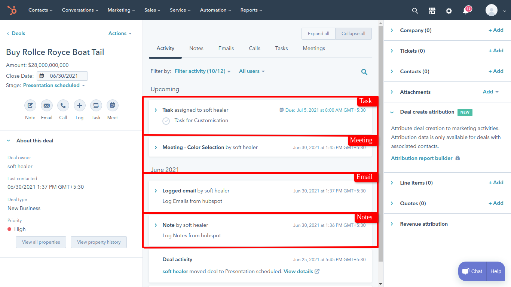Viewport: 511px width, 287px height.
Task: Open the Reports menu
Action: 251,10
